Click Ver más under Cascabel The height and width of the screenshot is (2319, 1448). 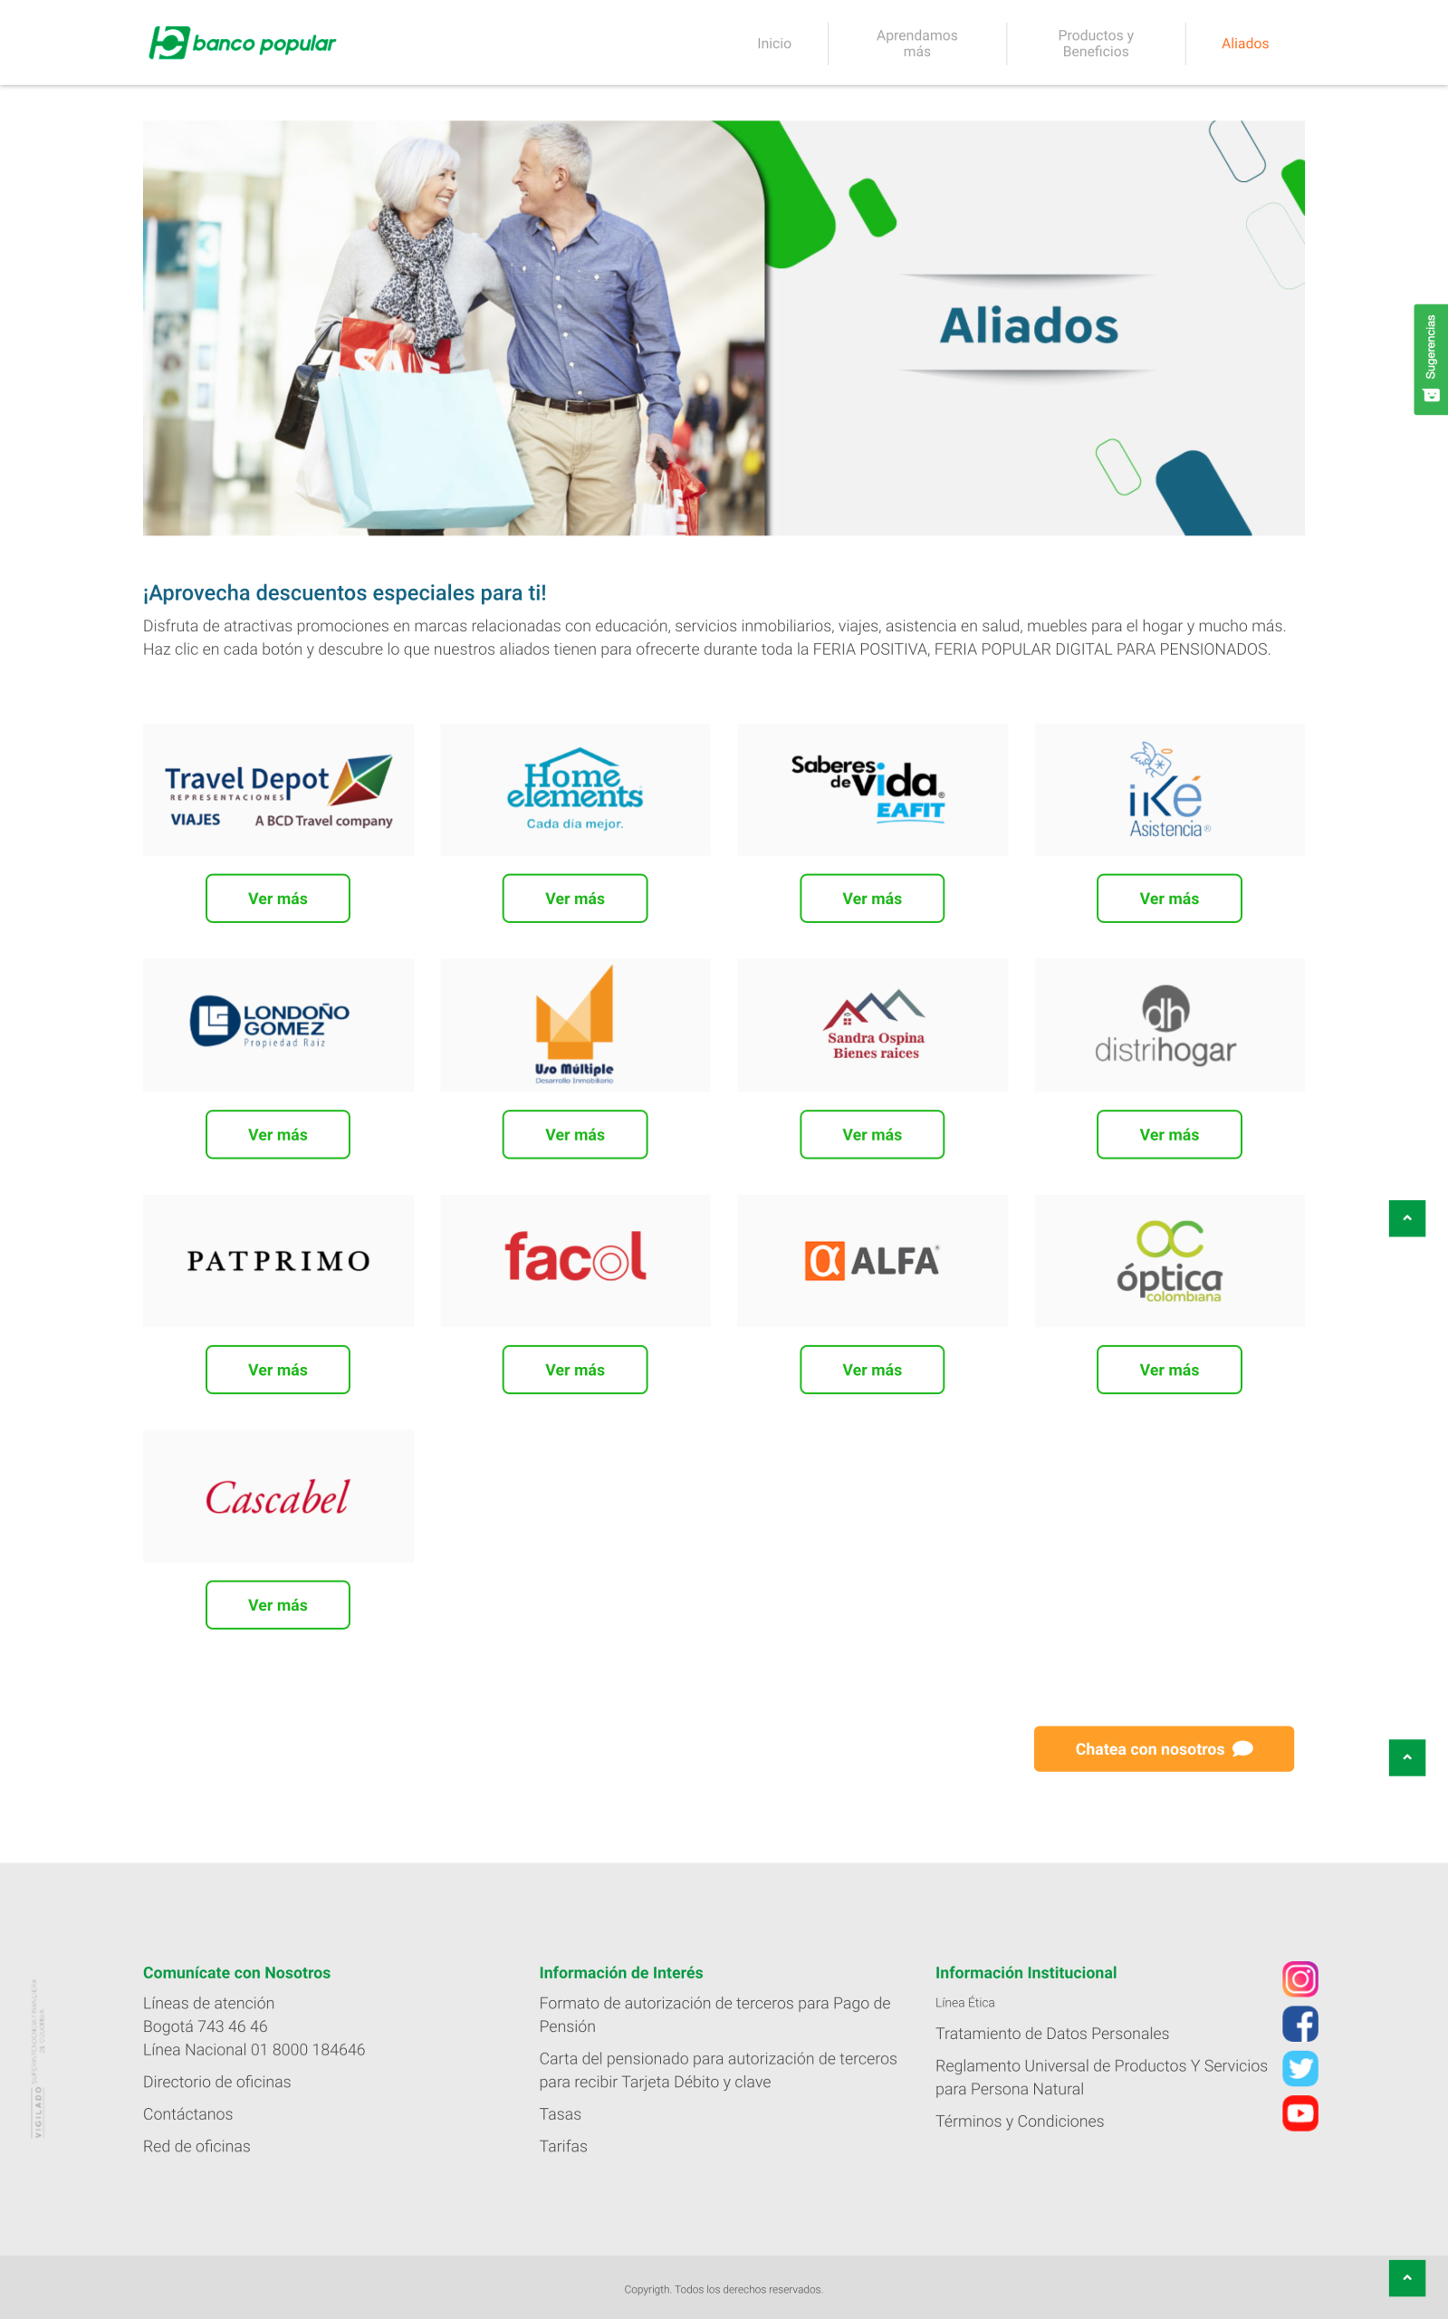[x=278, y=1604]
